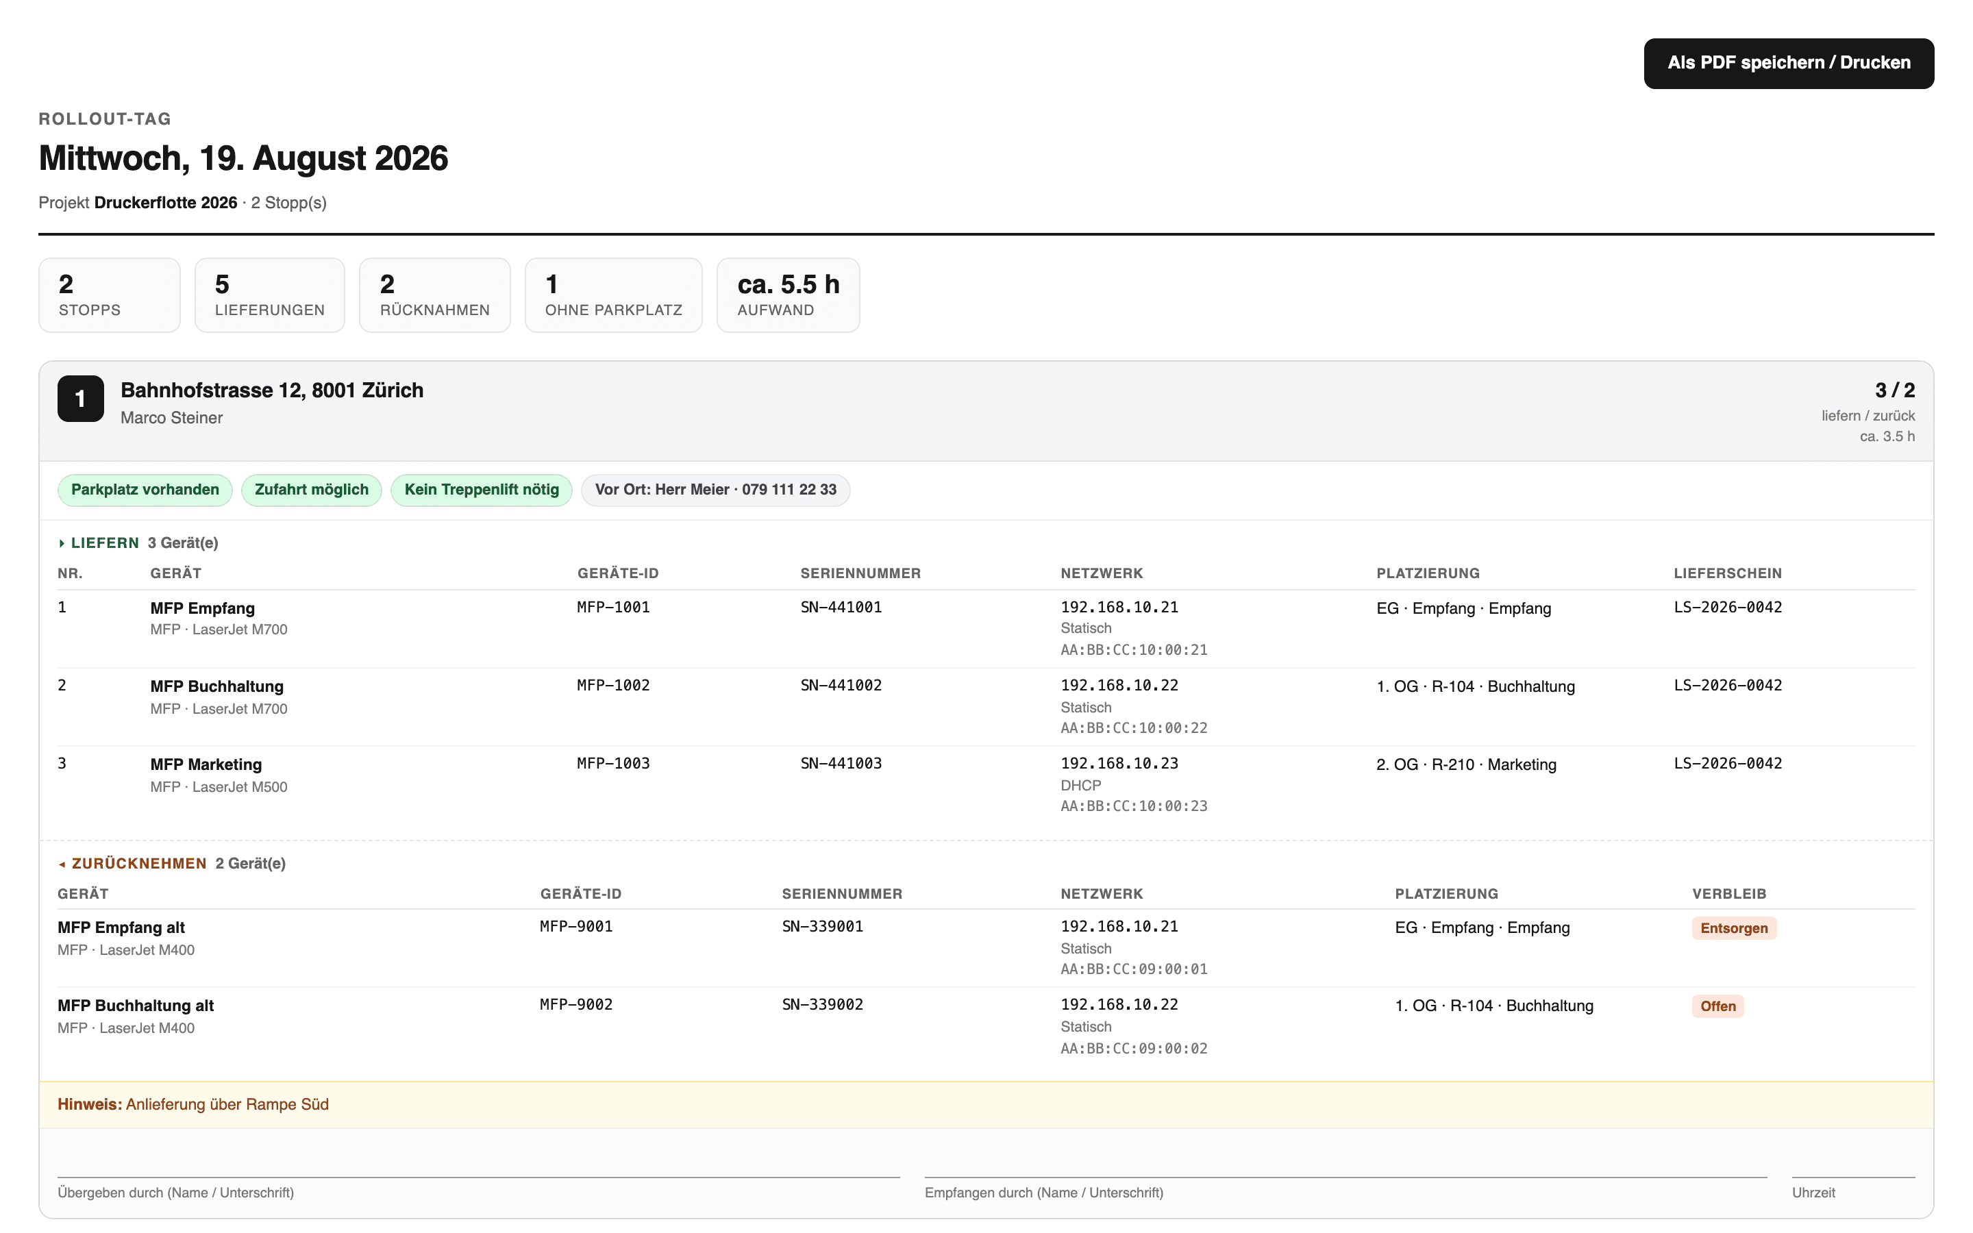1973x1233 pixels.
Task: Click the note 'Anlieferung über Rampe Süd'
Action: coord(227,1105)
